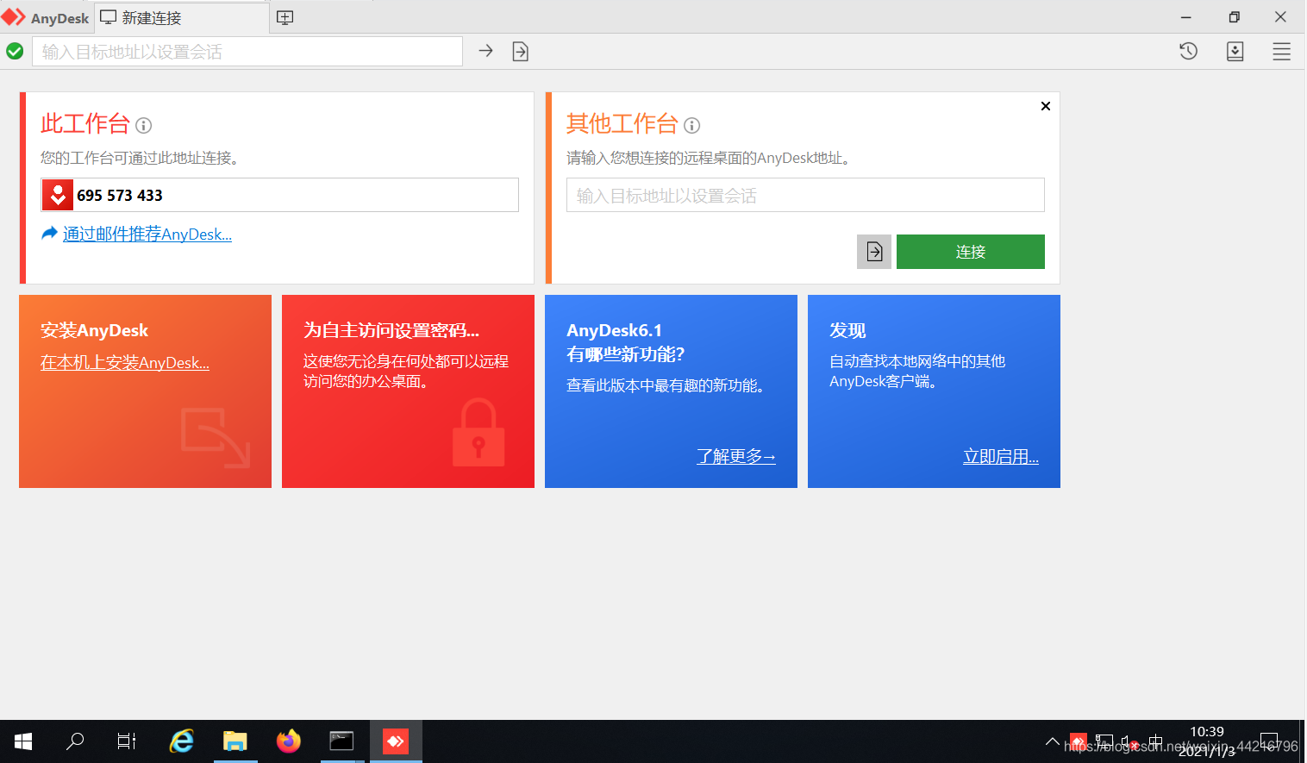The width and height of the screenshot is (1307, 763).
Task: Open 了解更多 link
Action: point(736,456)
